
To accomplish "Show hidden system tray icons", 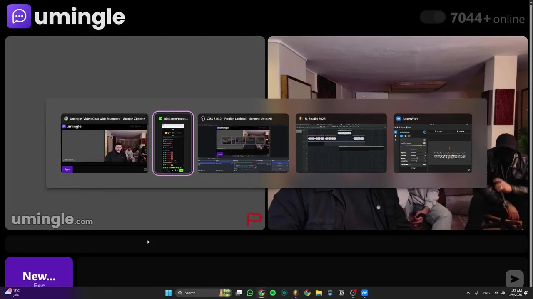I will coord(468,293).
